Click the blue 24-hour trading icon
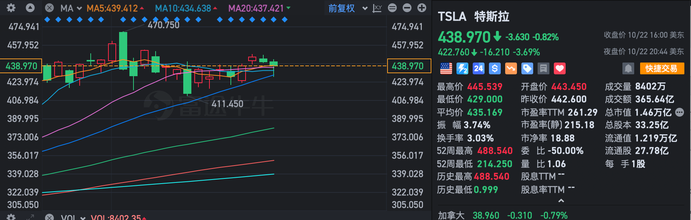The width and height of the screenshot is (691, 220). (479, 68)
